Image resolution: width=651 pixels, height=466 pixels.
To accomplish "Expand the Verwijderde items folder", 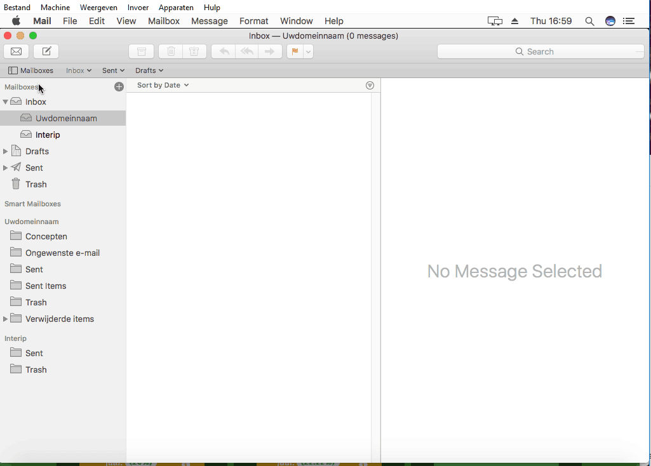I will tap(6, 319).
